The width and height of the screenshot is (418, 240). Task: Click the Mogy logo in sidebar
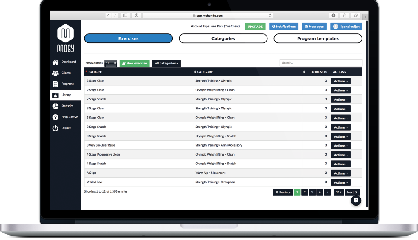tap(65, 38)
